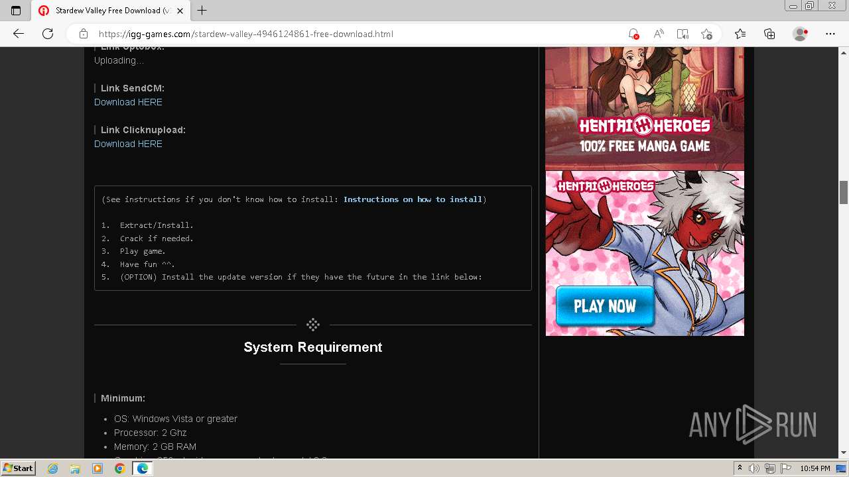Open the volume control tray icon
The height and width of the screenshot is (477, 849).
point(754,468)
